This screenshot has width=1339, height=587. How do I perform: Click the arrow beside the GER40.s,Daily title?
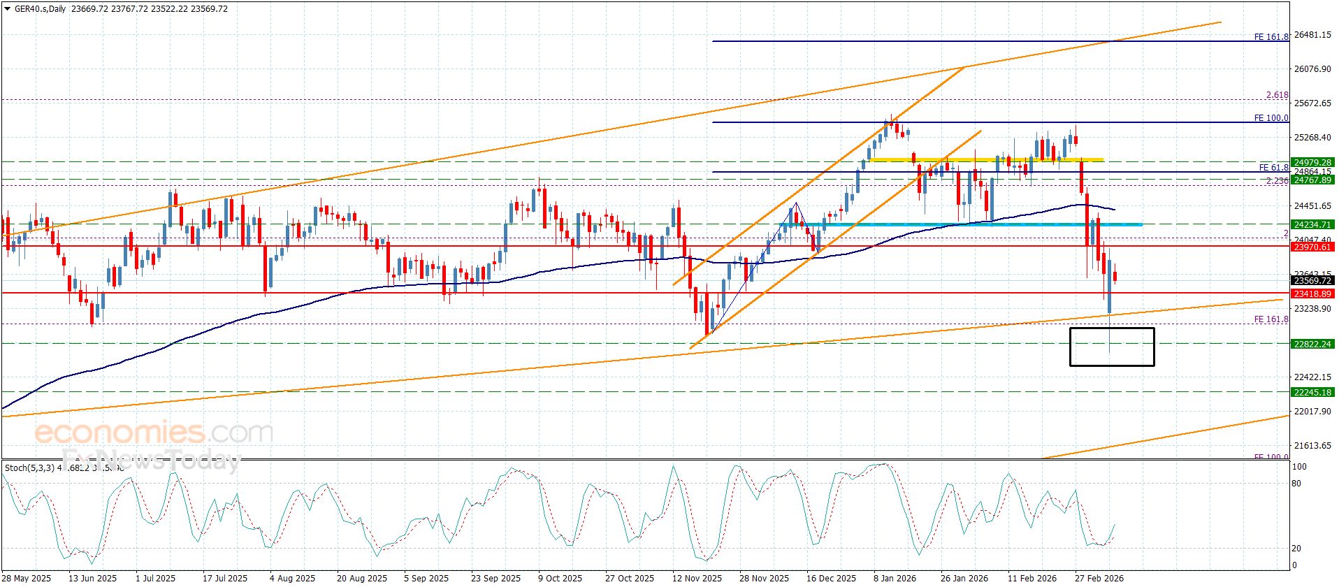(7, 9)
